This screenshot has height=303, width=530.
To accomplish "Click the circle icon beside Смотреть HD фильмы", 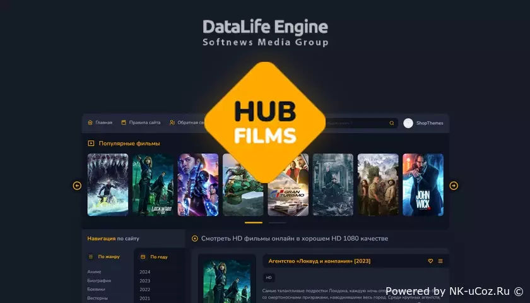I will tap(195, 239).
